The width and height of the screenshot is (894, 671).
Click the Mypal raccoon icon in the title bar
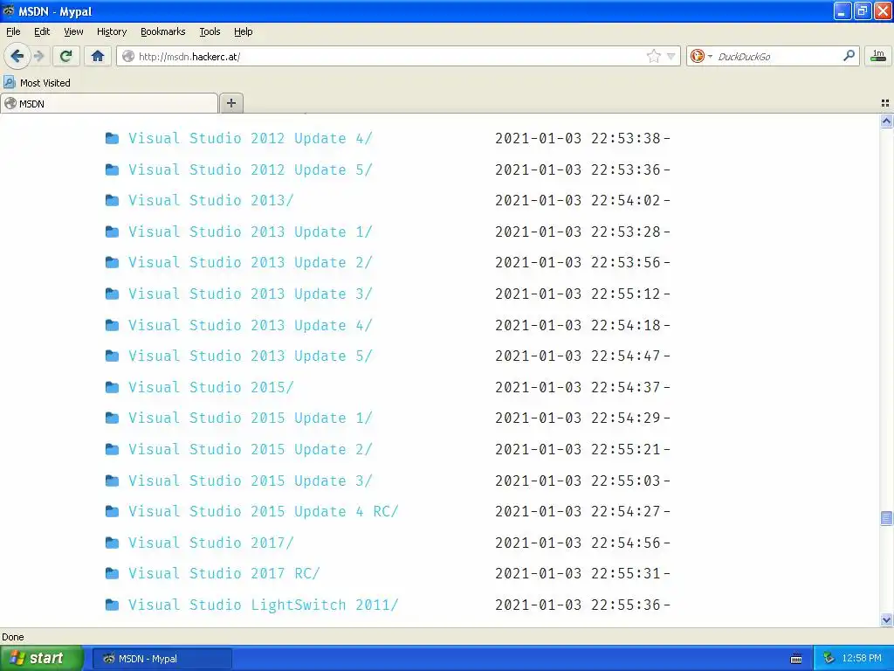click(8, 10)
